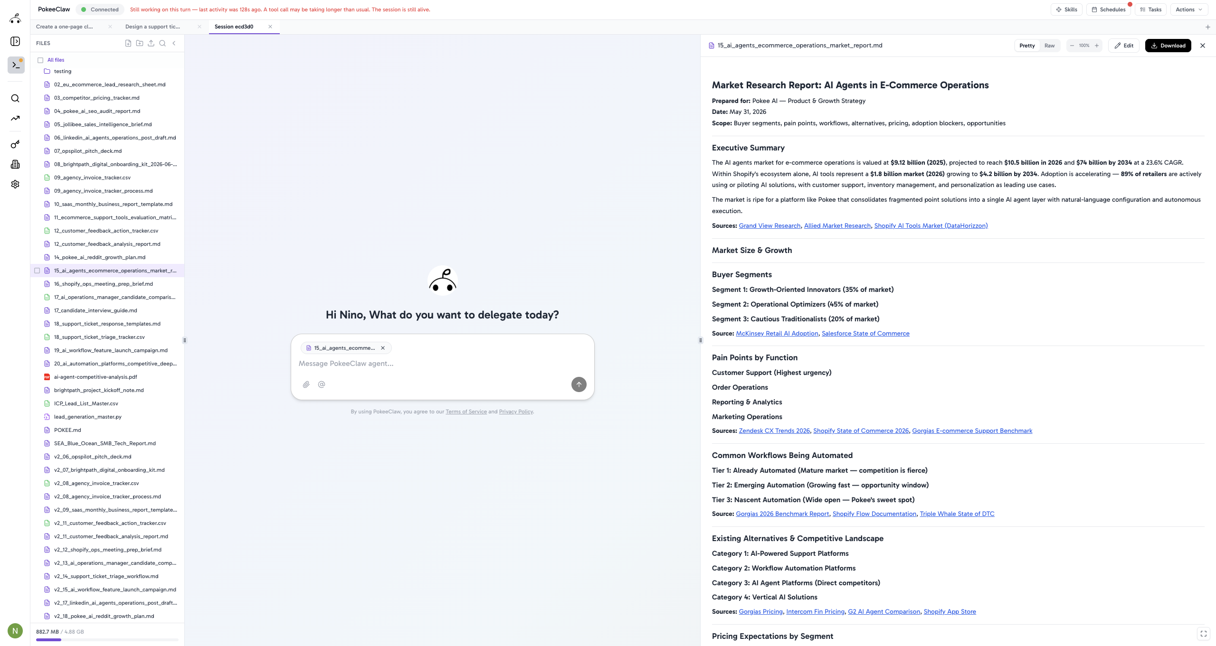Switch to 'Create a one-page cl...' tab
The height and width of the screenshot is (646, 1216).
point(65,27)
